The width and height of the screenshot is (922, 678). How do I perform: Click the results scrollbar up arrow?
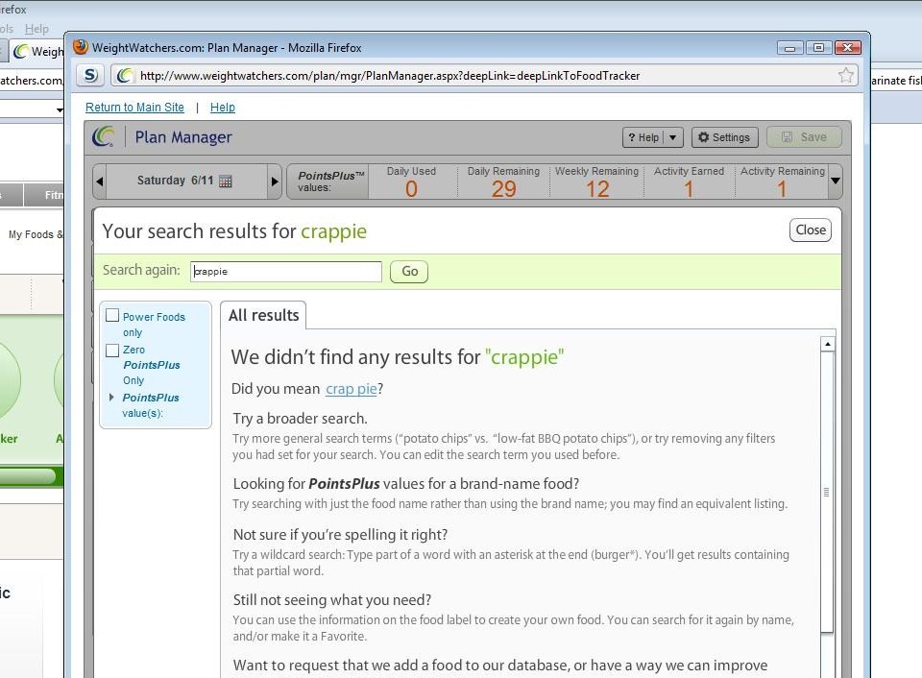pyautogui.click(x=827, y=344)
